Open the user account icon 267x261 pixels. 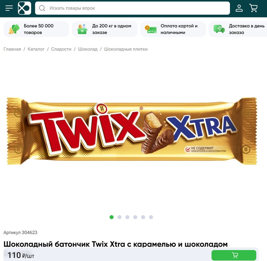point(239,8)
